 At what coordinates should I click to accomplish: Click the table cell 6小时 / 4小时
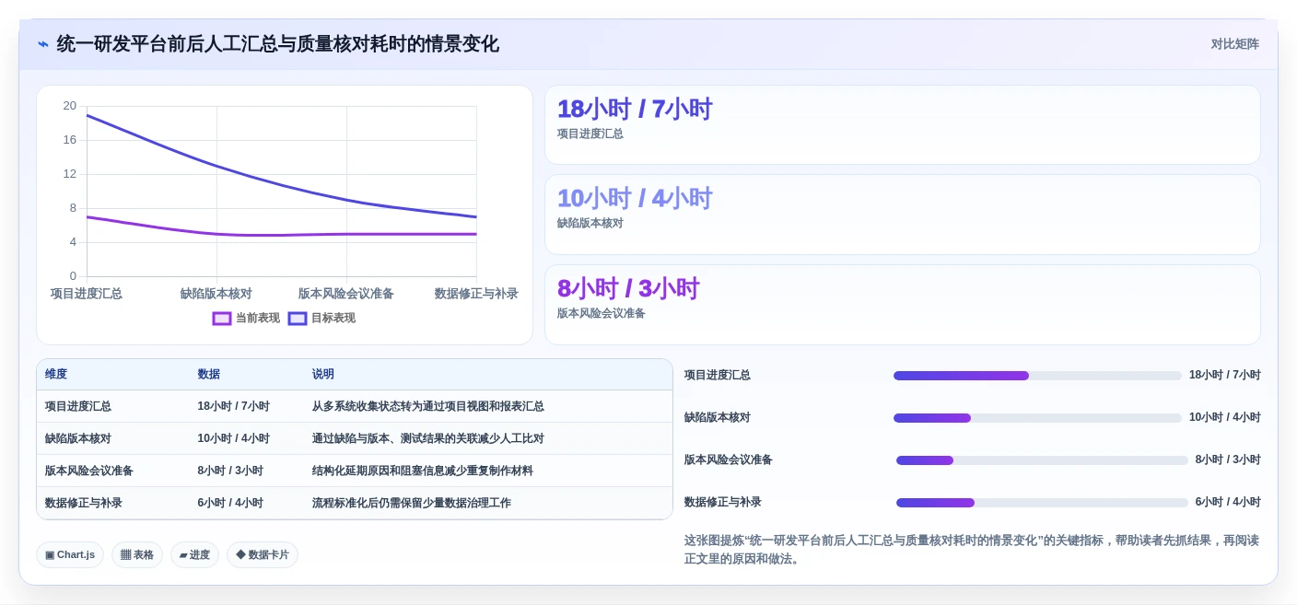coord(230,503)
